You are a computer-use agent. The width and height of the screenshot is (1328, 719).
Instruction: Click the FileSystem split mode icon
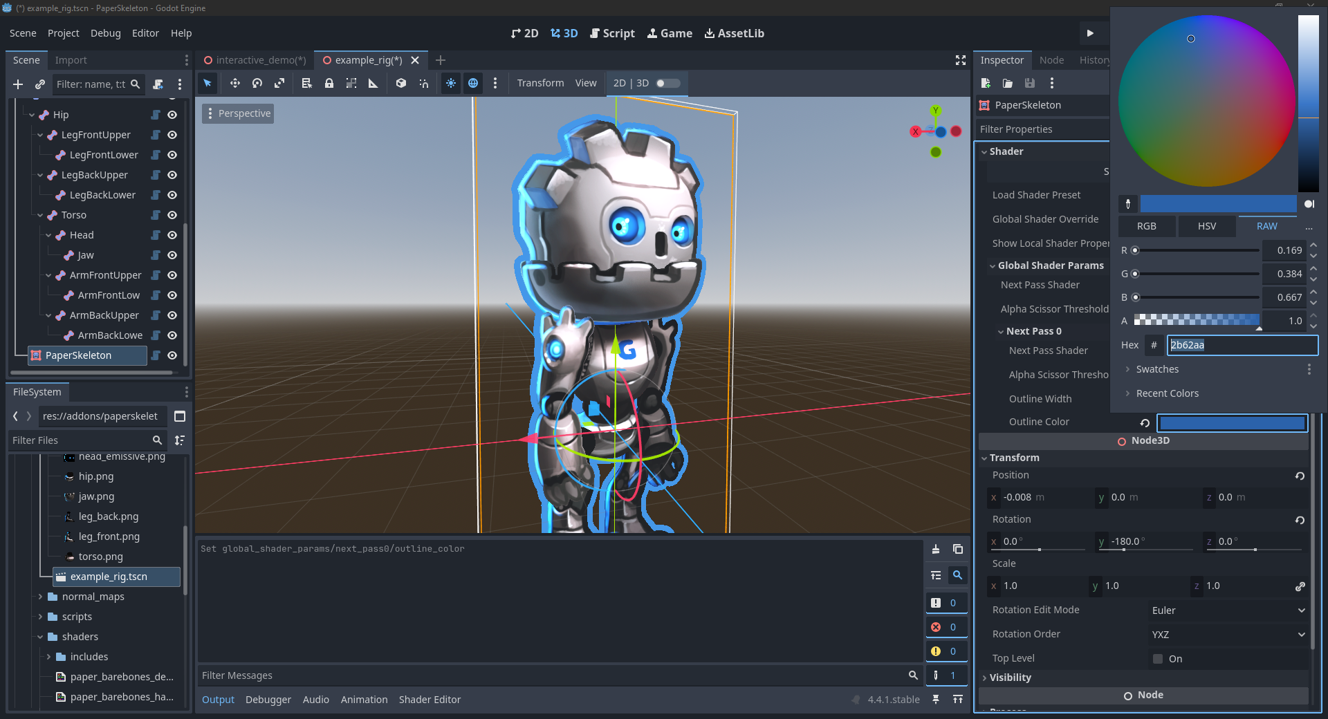tap(180, 416)
